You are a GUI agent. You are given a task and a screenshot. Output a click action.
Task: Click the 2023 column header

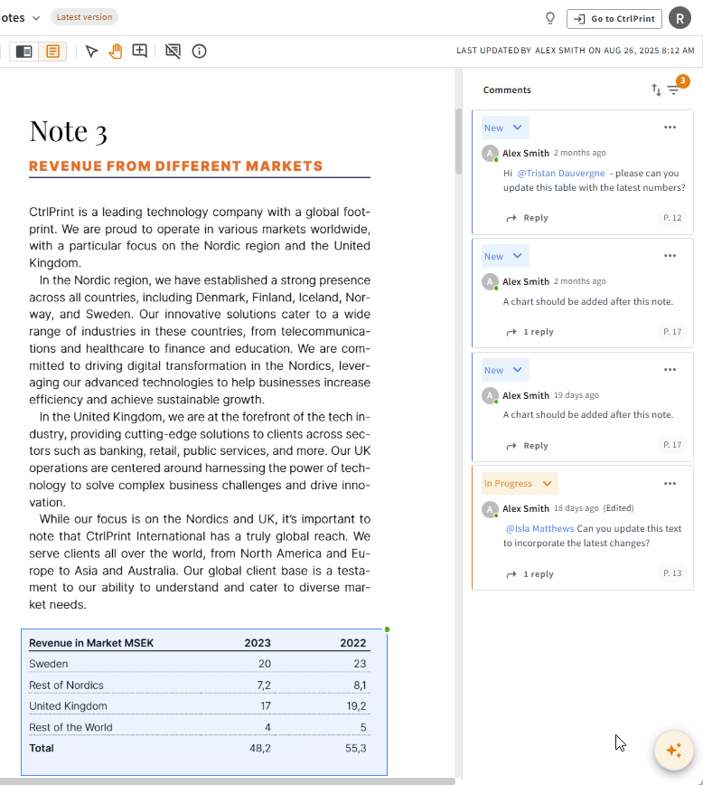[x=258, y=643]
